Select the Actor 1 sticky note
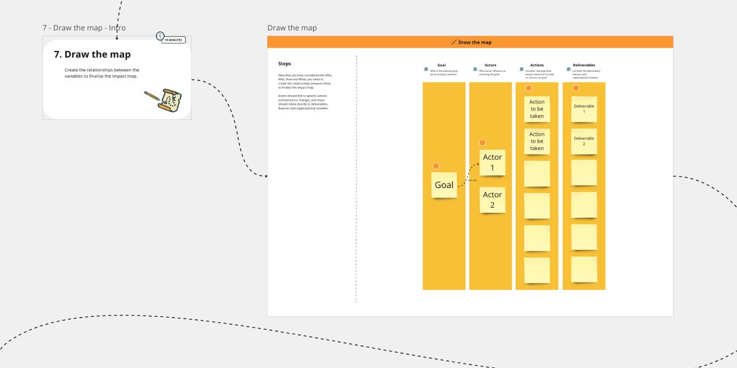This screenshot has width=737, height=368. [493, 162]
